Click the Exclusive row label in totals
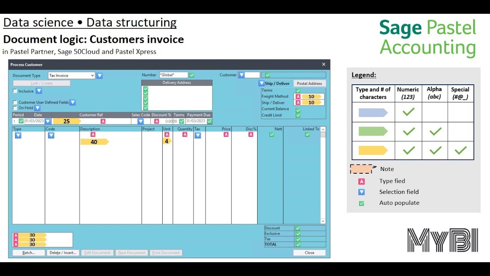This screenshot has width=490, height=276. 272,233
